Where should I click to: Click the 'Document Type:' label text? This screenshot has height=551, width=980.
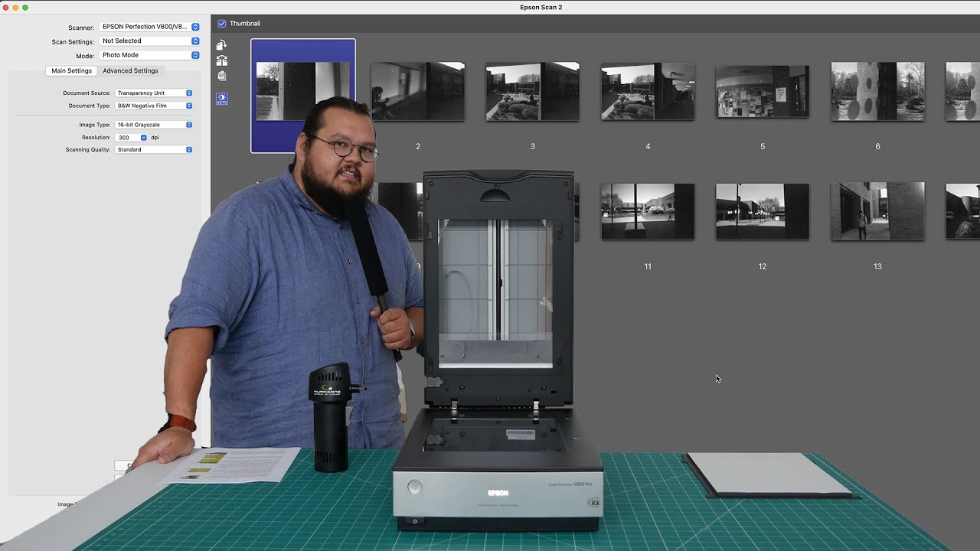point(90,106)
